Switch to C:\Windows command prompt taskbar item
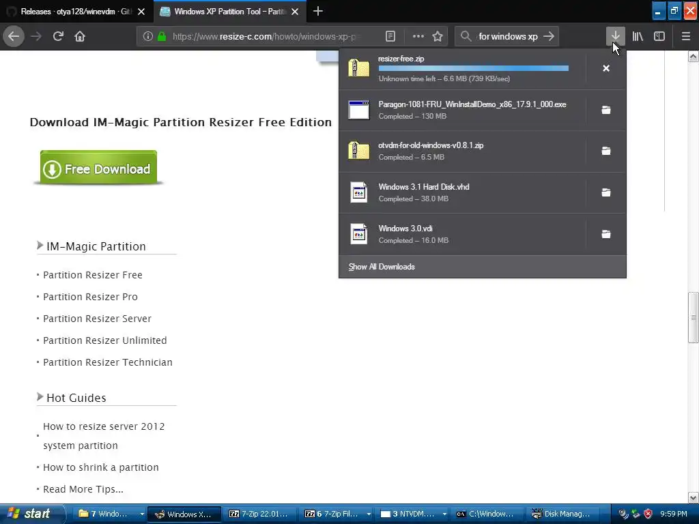The width and height of the screenshot is (699, 524). (486, 514)
